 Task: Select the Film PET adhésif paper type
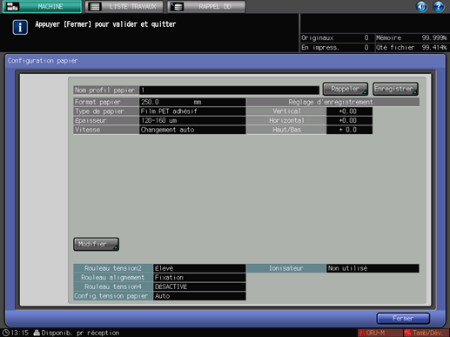click(x=192, y=111)
